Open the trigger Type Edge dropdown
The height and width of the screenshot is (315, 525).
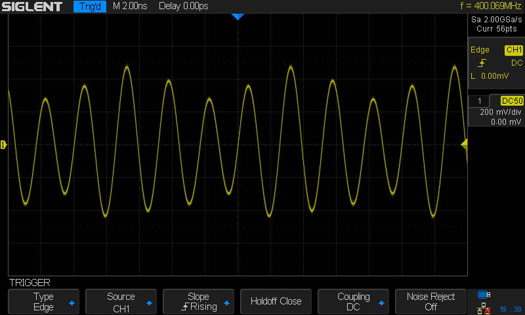click(x=43, y=301)
